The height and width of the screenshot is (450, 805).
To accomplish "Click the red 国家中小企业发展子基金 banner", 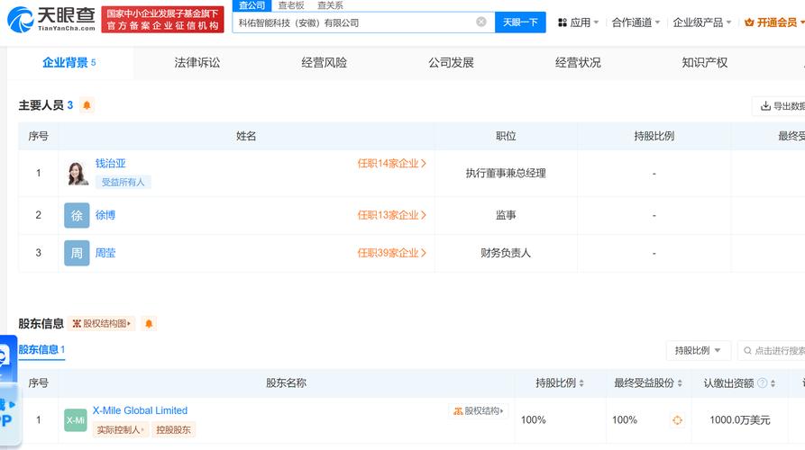I will coord(163,20).
